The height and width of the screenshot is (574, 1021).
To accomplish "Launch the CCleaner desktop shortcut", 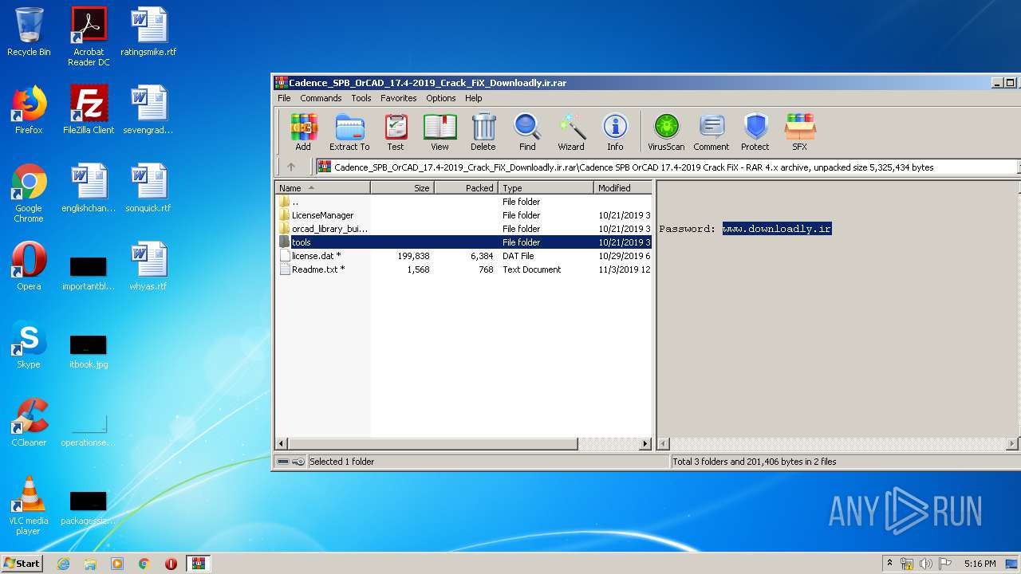I will point(29,423).
